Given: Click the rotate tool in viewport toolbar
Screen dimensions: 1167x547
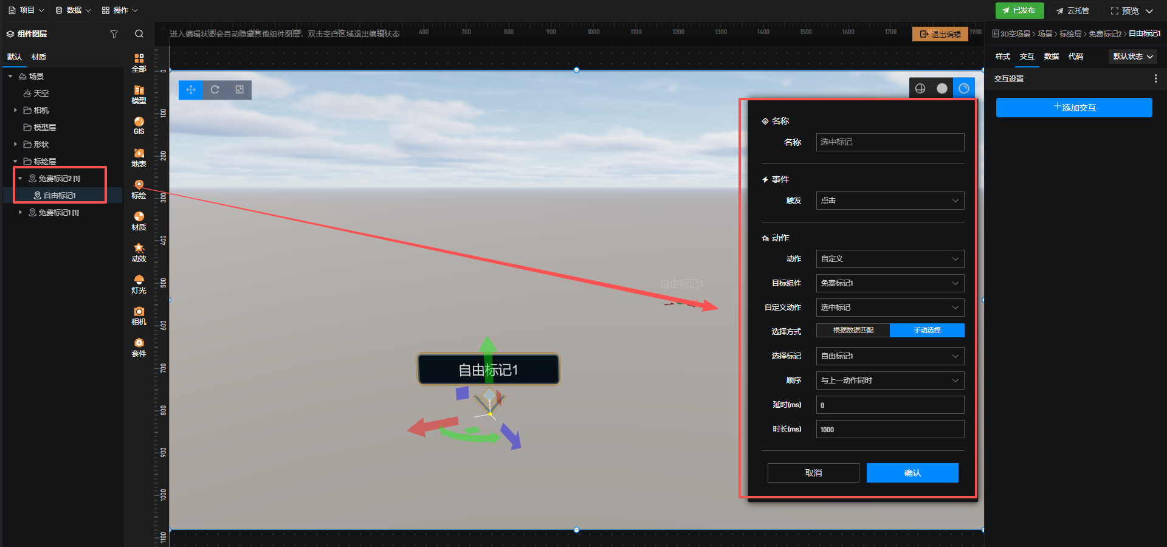Looking at the screenshot, I should (215, 90).
